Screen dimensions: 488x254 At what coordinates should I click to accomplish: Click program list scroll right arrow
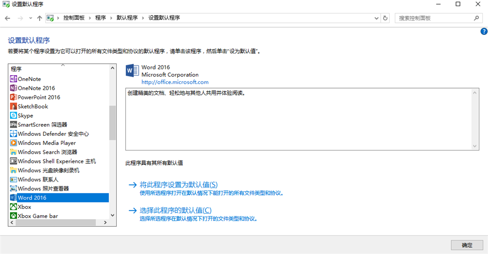pyautogui.click(x=105, y=223)
